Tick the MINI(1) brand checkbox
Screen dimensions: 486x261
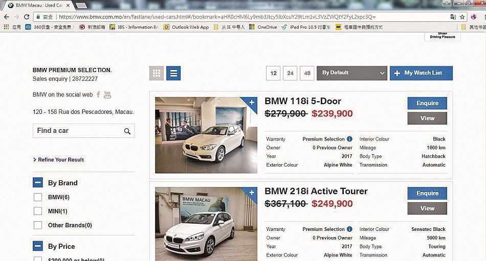[38, 211]
